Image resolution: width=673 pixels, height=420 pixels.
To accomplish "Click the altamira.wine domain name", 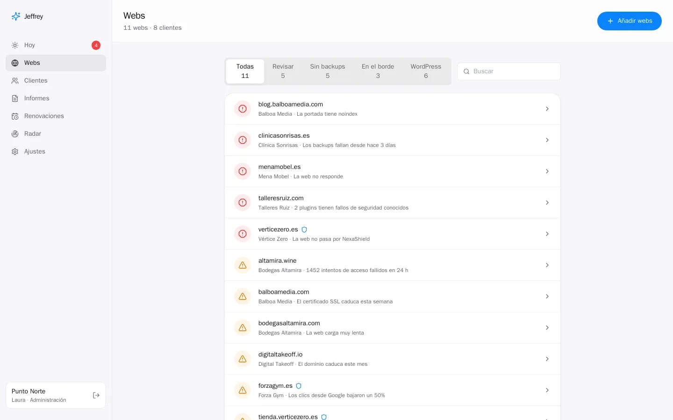I will point(277,261).
